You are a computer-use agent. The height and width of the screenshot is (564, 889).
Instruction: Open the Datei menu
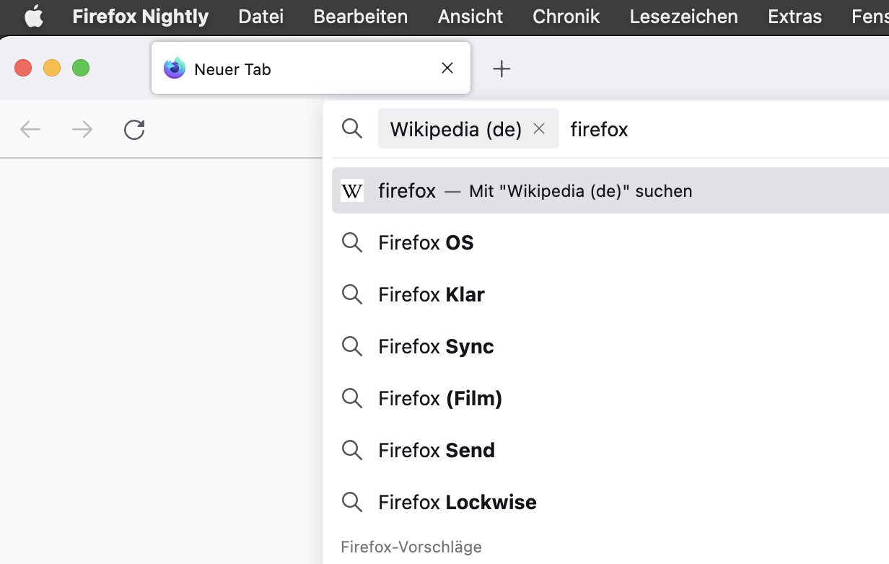coord(260,17)
